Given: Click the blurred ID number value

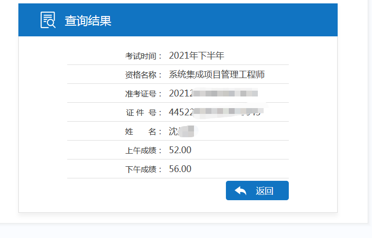Looking at the screenshot, I should pyautogui.click(x=216, y=112).
